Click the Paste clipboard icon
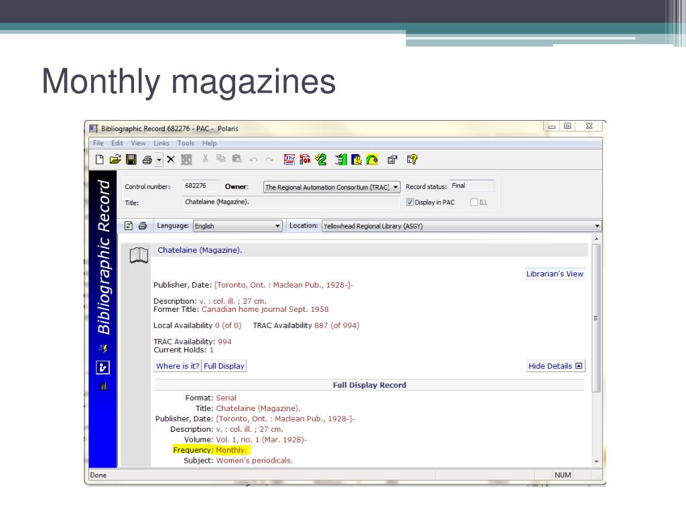This screenshot has height=515, width=686. [237, 159]
